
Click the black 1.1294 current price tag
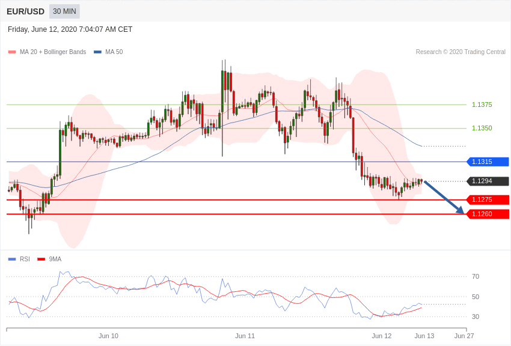488,181
